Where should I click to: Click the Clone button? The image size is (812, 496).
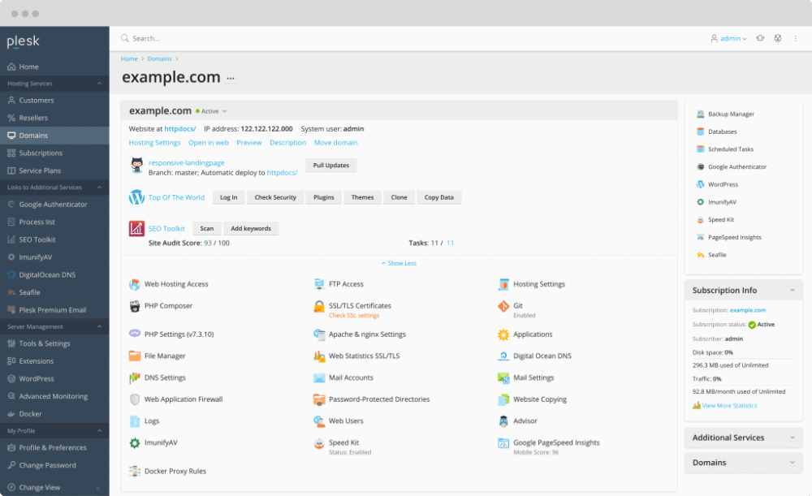click(x=399, y=197)
